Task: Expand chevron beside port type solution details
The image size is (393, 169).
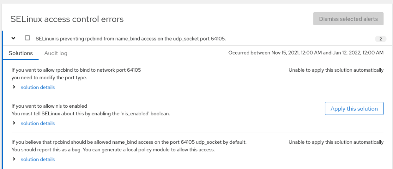Action: (x=14, y=87)
